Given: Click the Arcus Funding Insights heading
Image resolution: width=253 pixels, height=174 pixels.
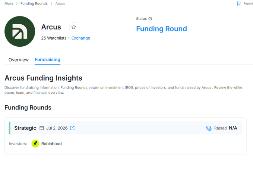Looking at the screenshot, I should pos(43,78).
